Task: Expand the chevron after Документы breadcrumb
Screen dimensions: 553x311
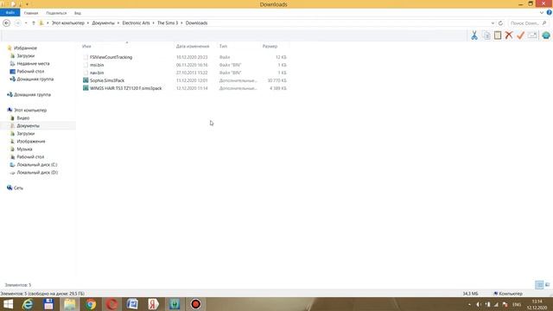Action: coord(118,23)
